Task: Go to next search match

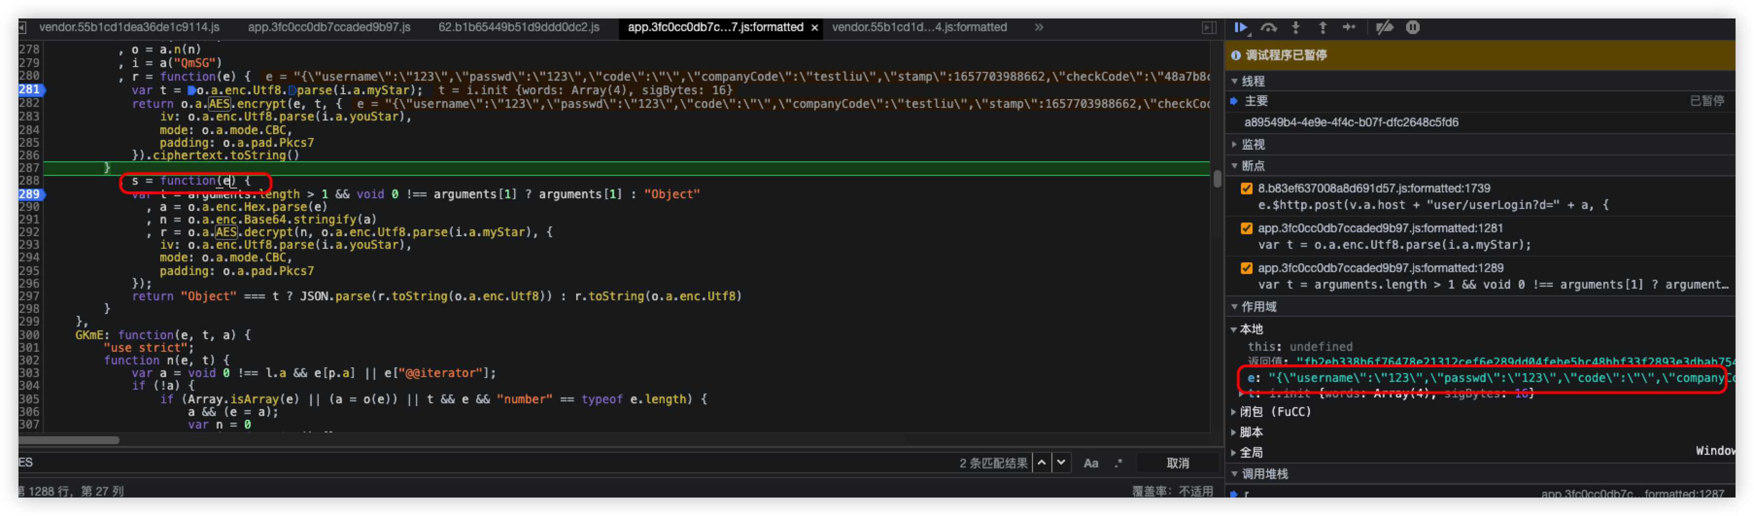Action: tap(1061, 463)
